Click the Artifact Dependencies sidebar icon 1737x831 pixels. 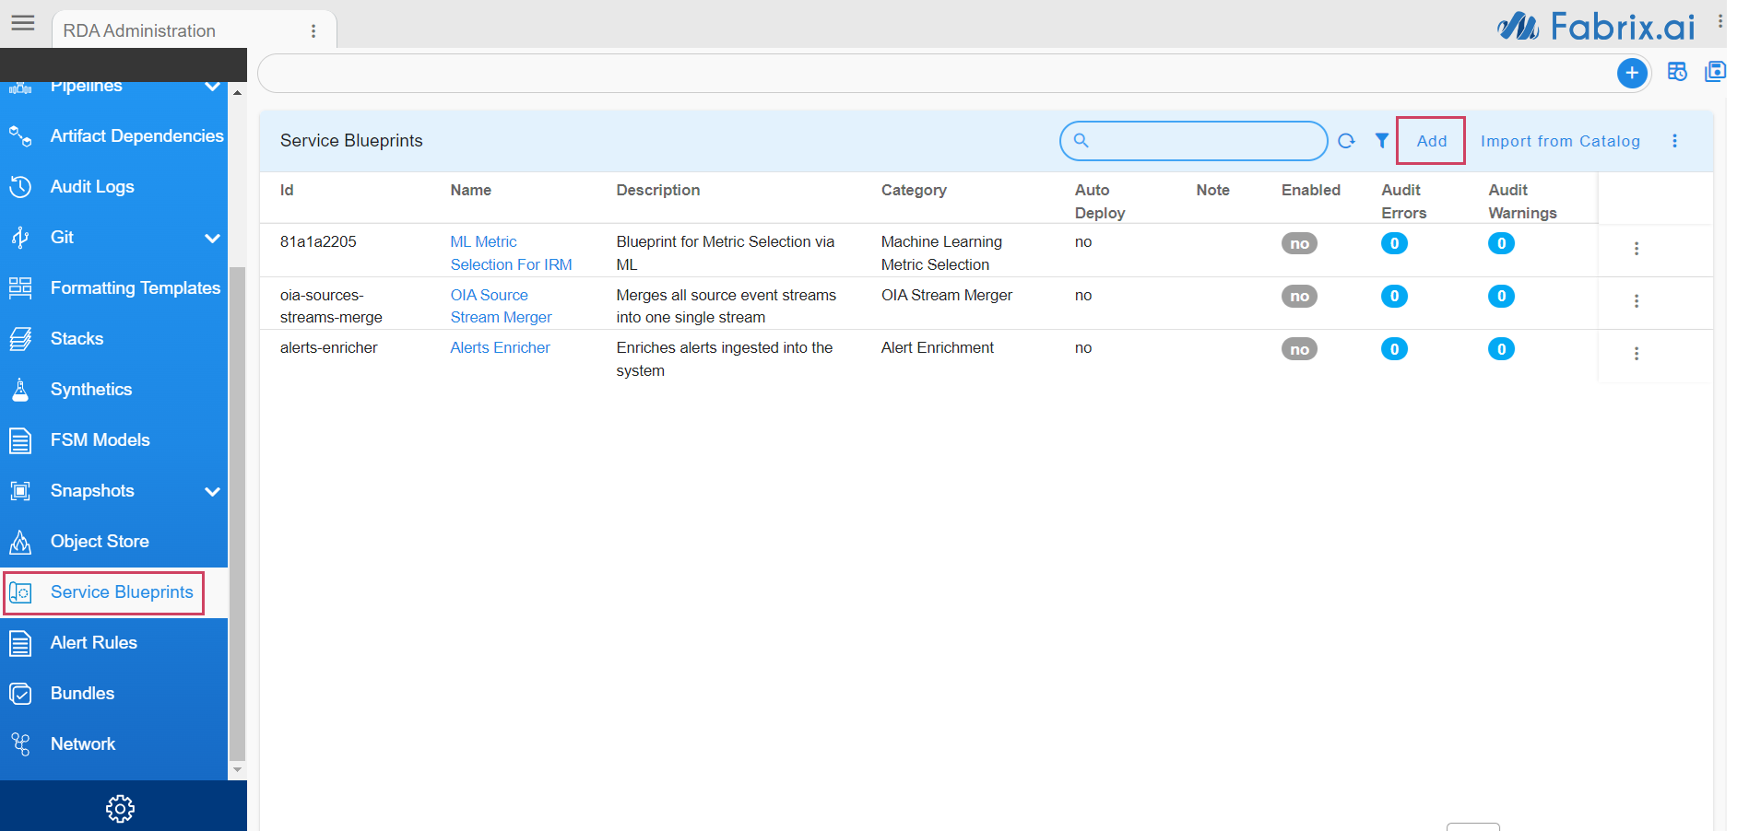pos(20,136)
